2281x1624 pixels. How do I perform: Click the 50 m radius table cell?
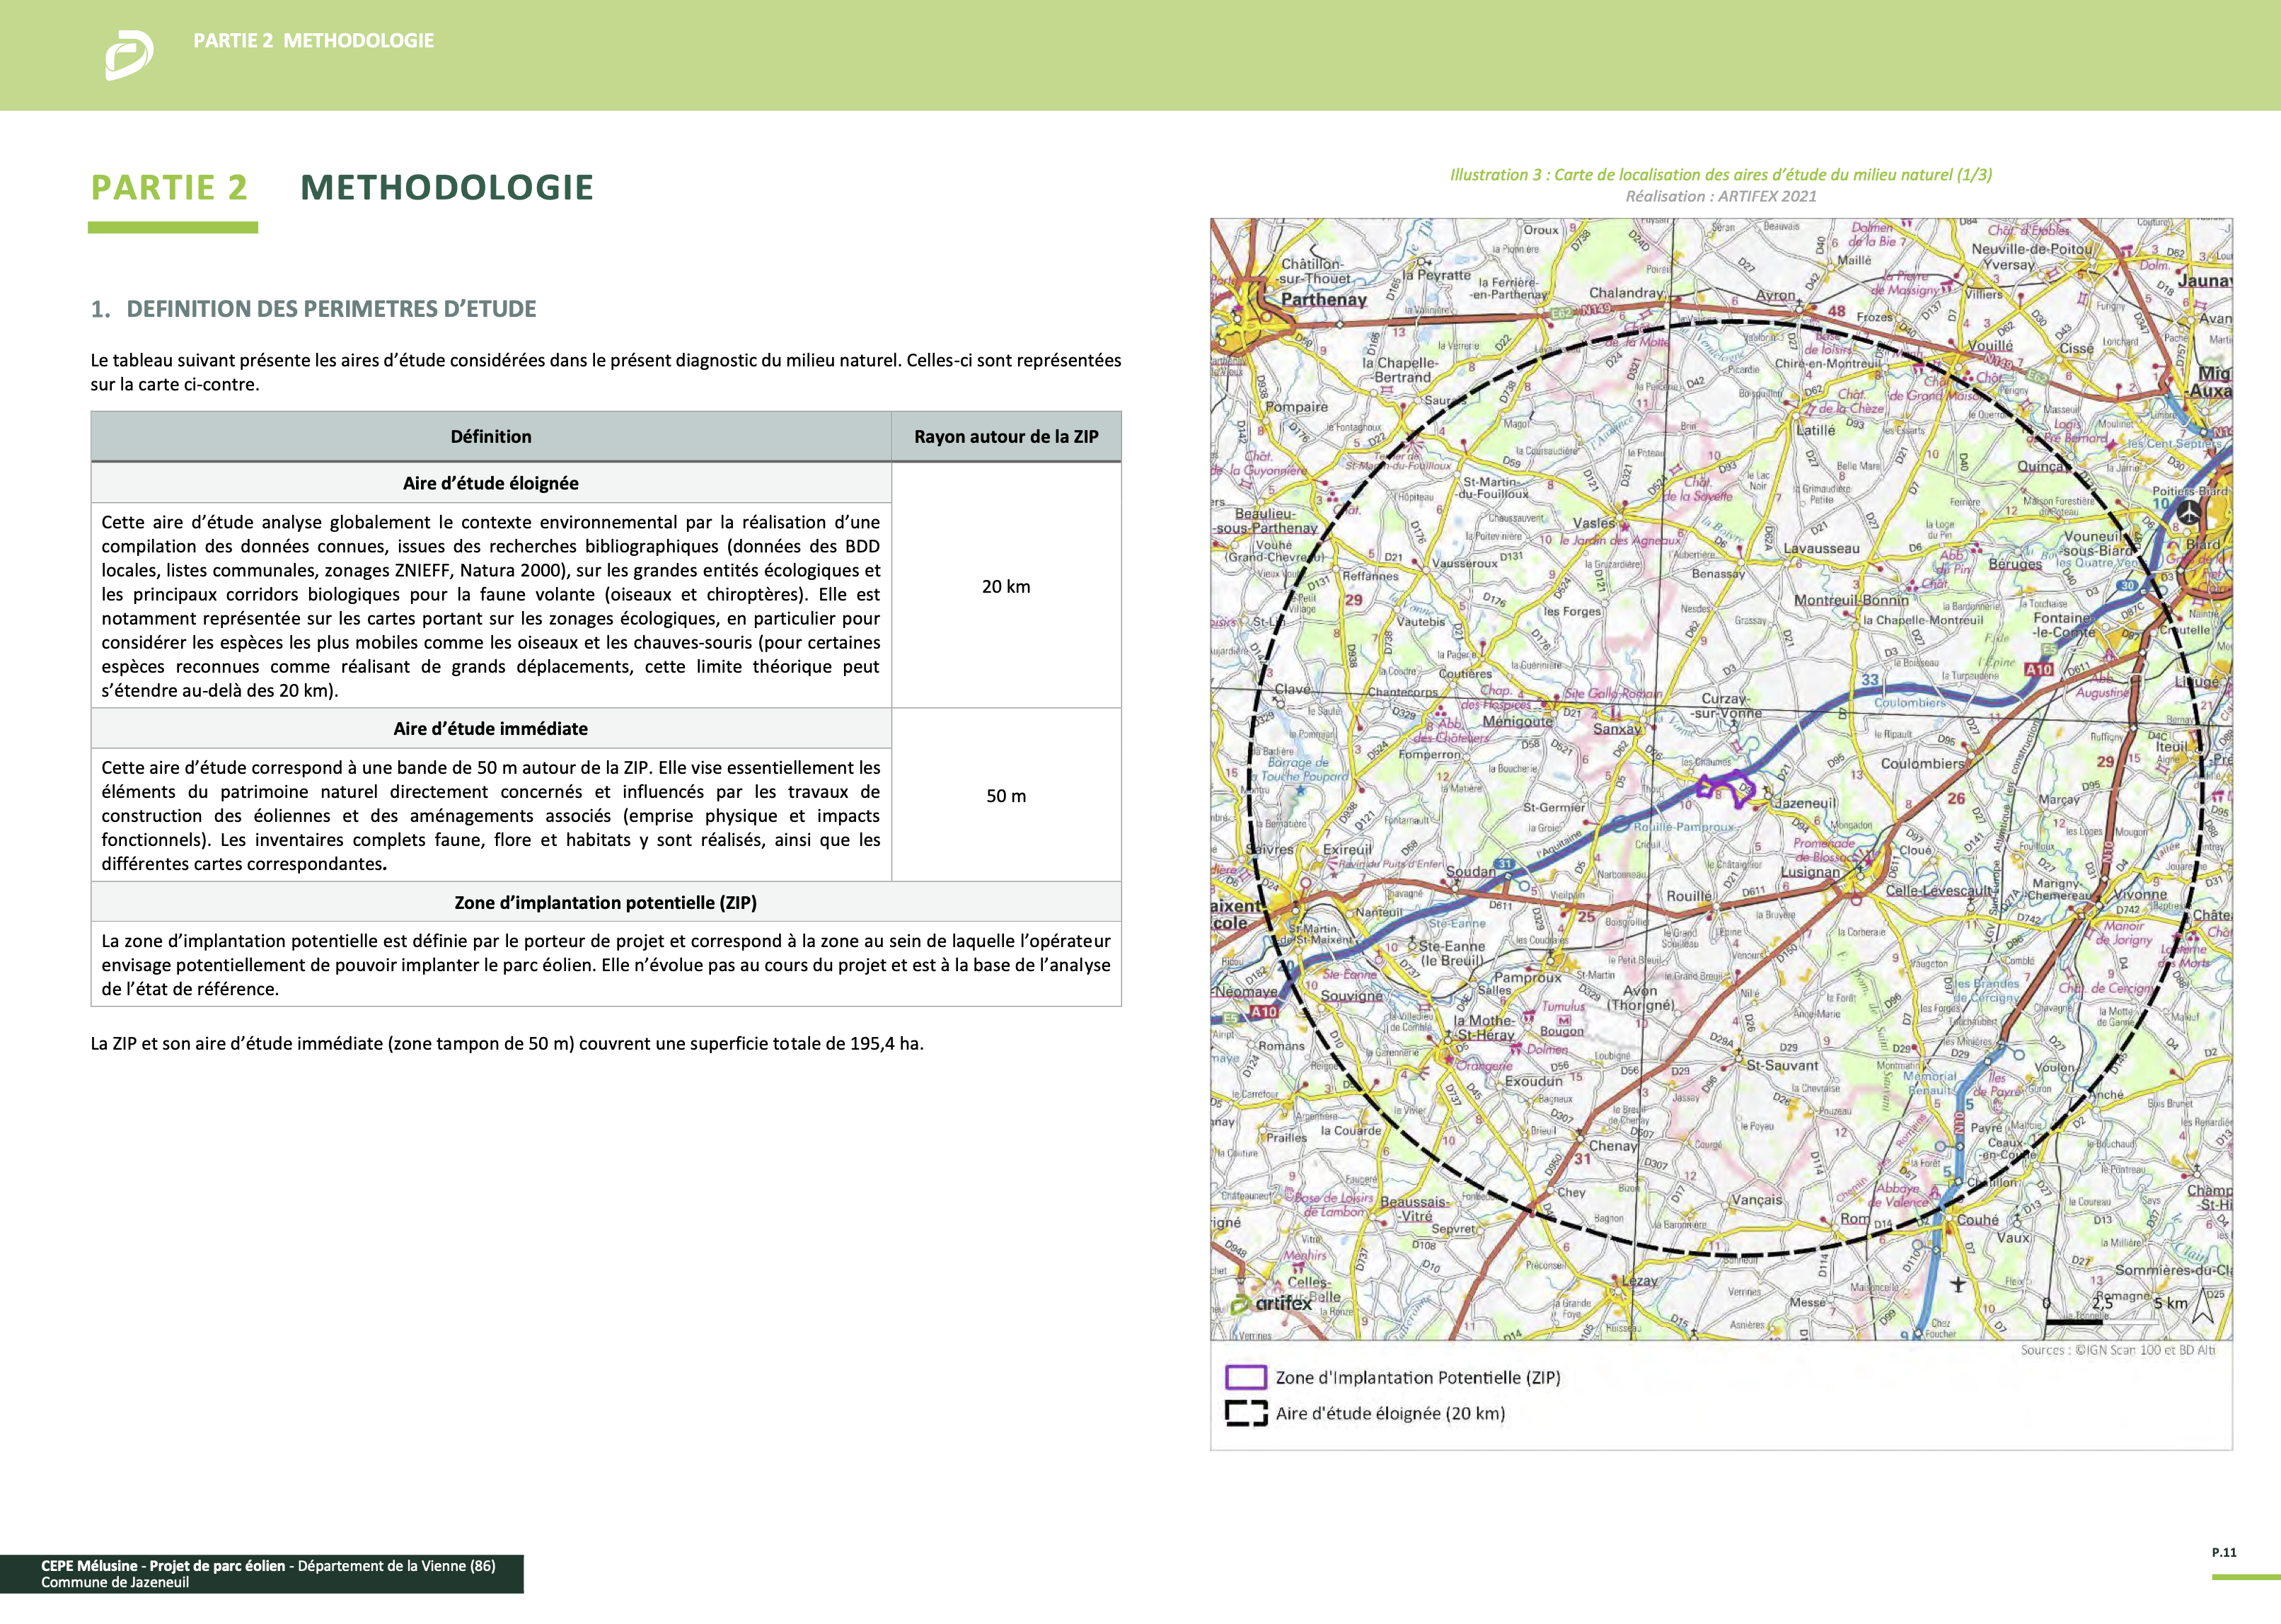1005,796
